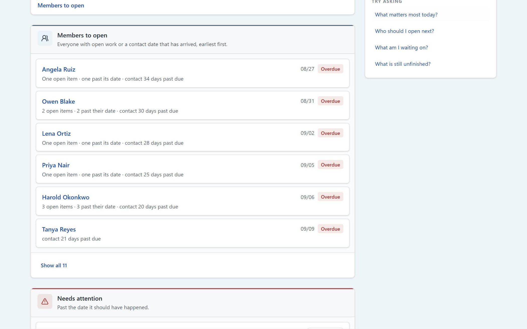Ask Who should I open next?
Viewport: 527px width, 329px height.
click(x=404, y=31)
